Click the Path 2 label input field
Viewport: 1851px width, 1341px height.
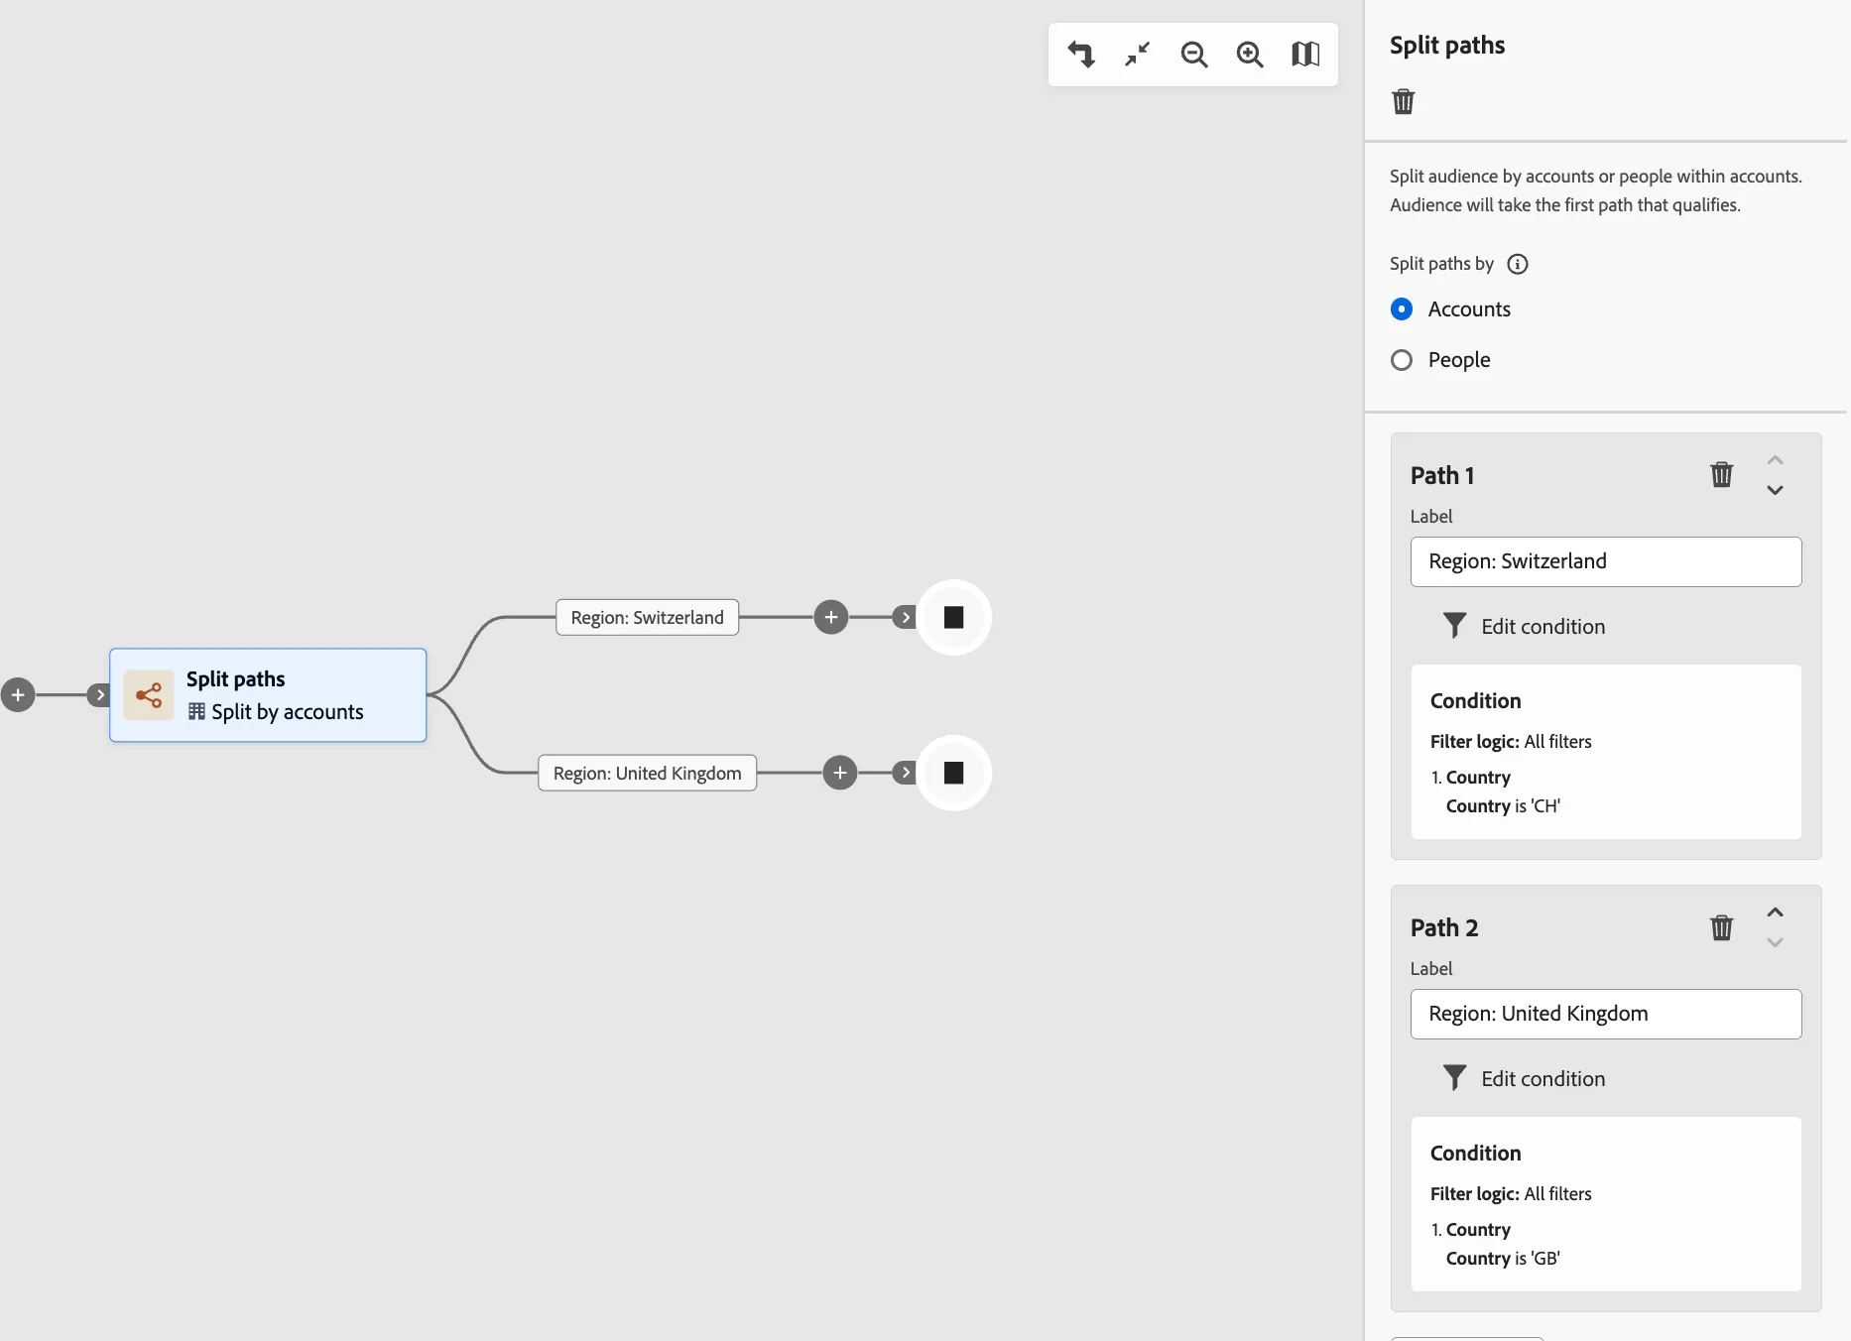pyautogui.click(x=1606, y=1014)
